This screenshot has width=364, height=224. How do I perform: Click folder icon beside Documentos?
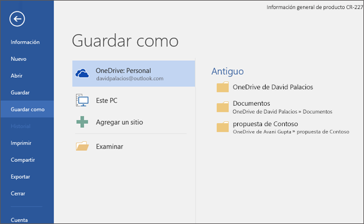[223, 107]
